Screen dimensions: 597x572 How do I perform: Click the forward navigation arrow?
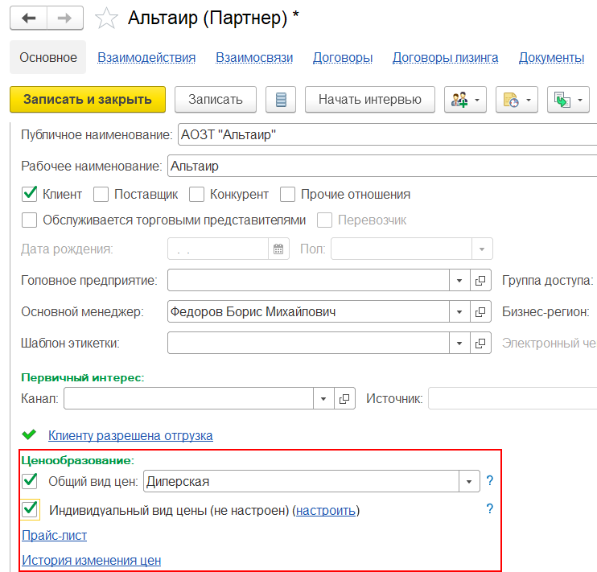[68, 19]
